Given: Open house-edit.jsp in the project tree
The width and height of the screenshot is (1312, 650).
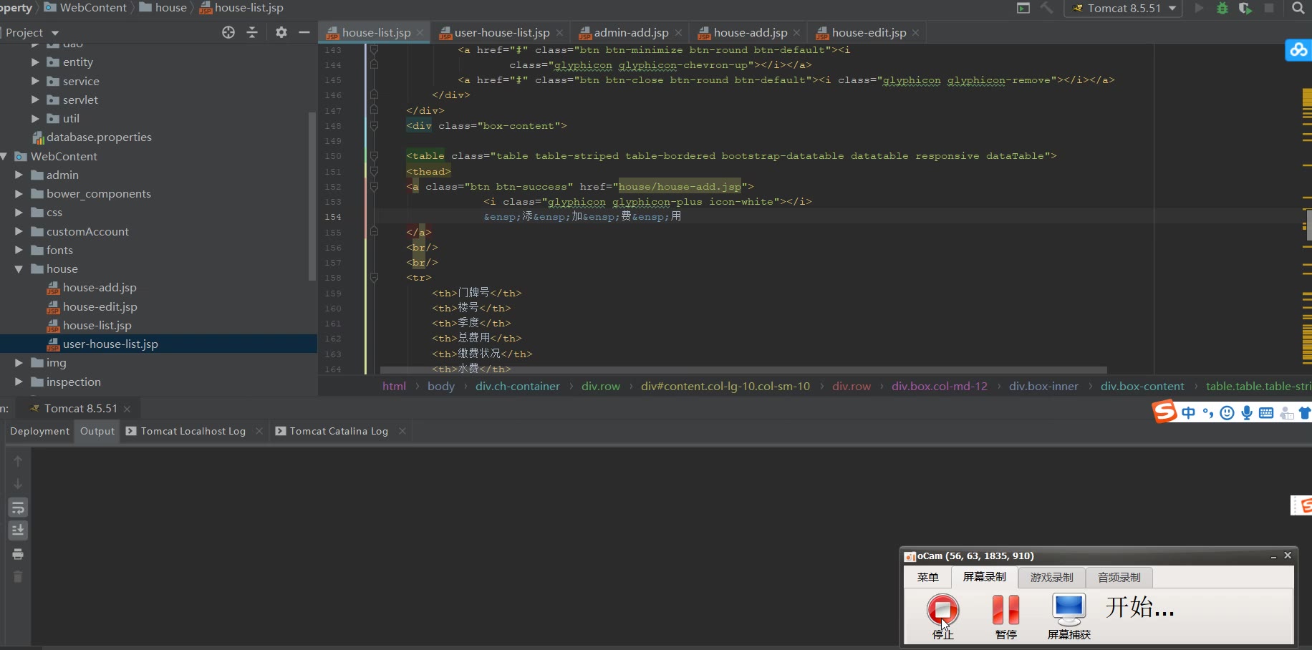Looking at the screenshot, I should point(100,306).
